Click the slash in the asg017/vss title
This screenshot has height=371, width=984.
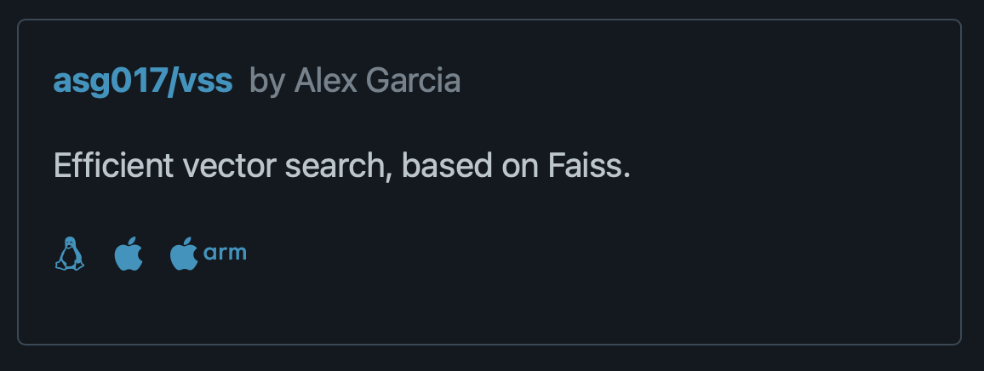coord(174,81)
